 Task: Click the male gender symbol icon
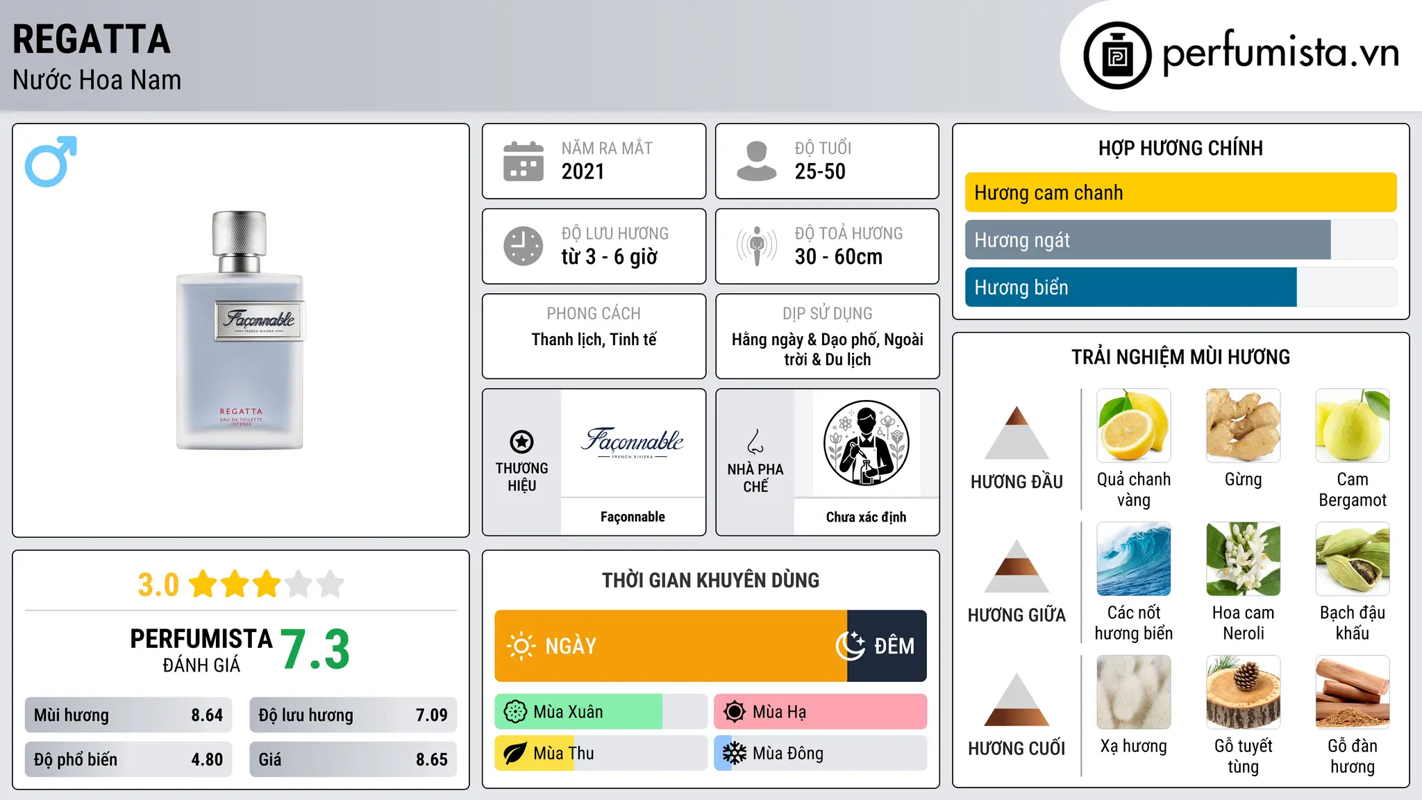pyautogui.click(x=51, y=161)
